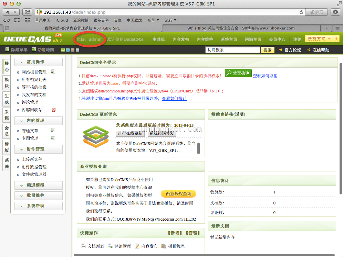Click the 栏目管理 shortcut icon
Screen dimensions: 343x257
(164, 246)
